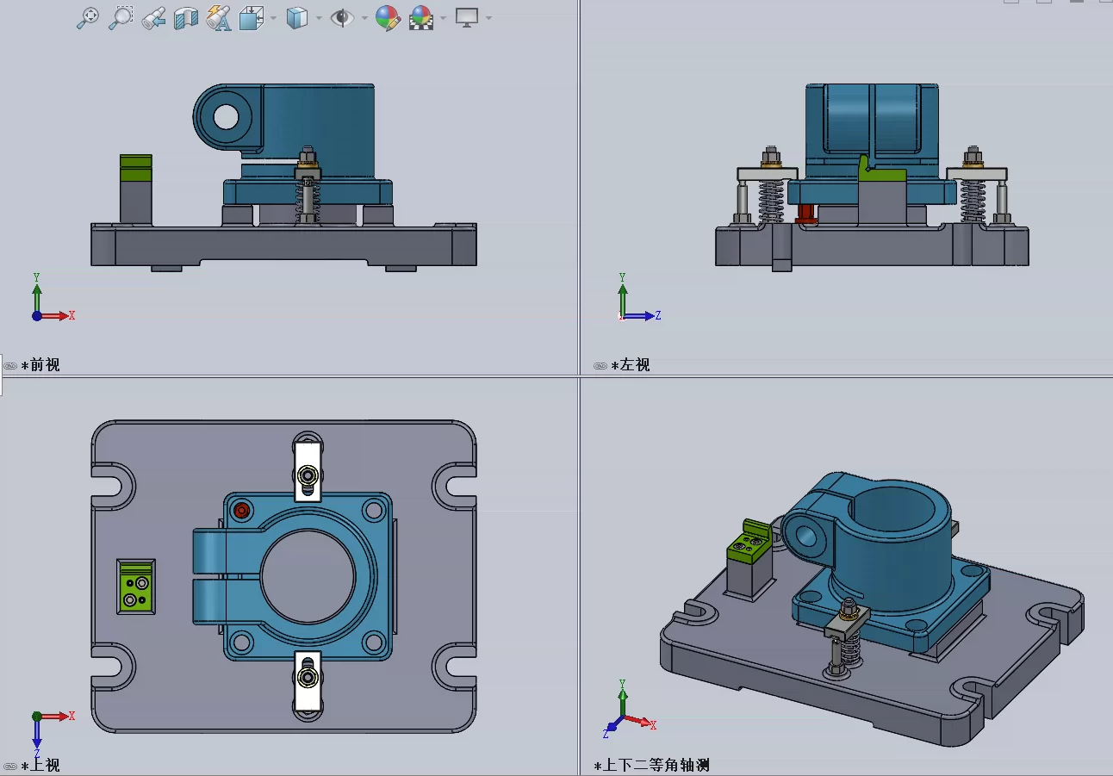Select the Zoom to Area magnifier tool
The image size is (1113, 776).
[121, 17]
